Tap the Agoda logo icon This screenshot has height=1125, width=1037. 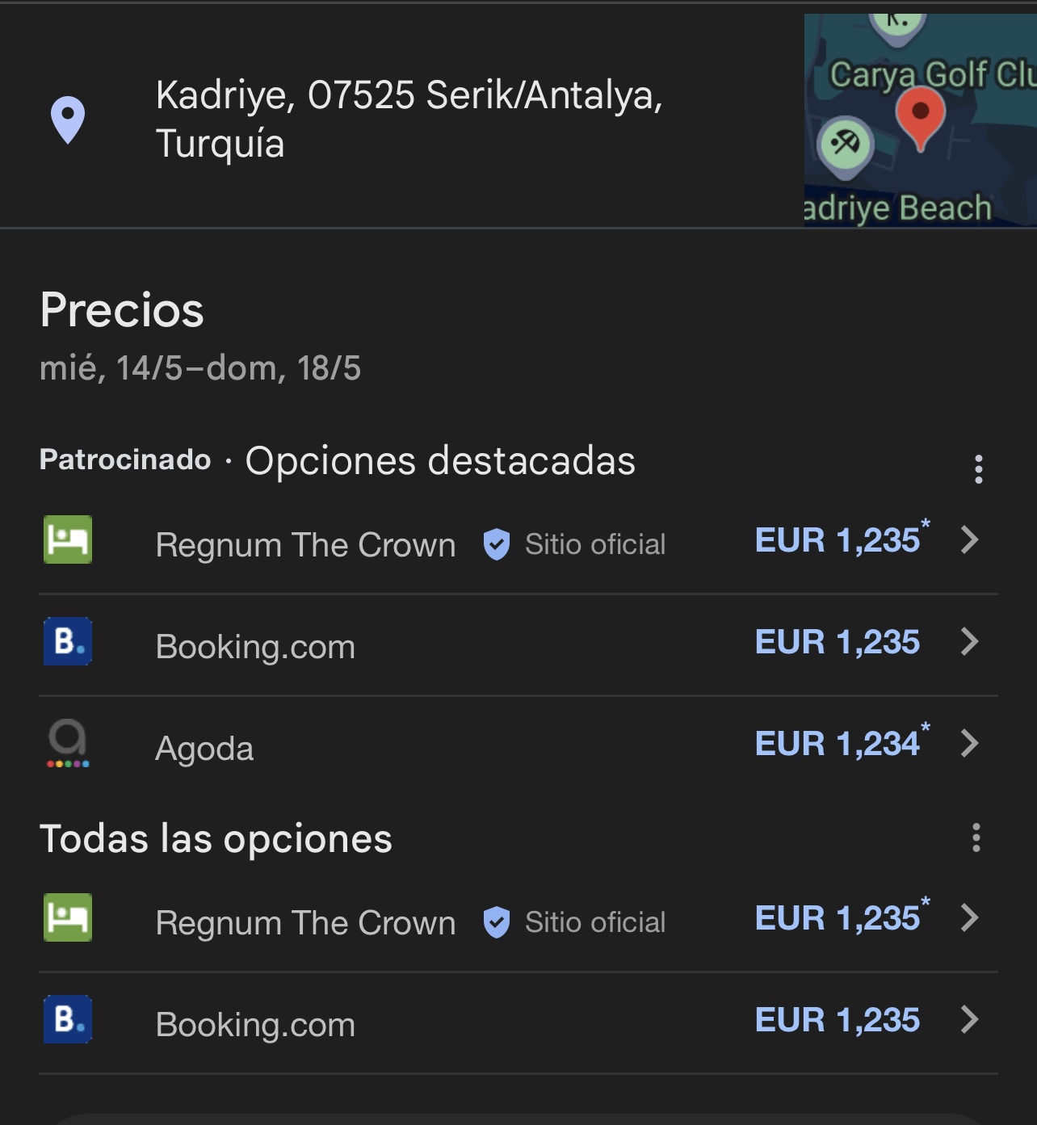point(68,743)
